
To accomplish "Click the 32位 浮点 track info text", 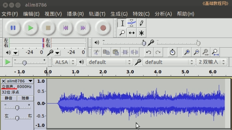I will click(x=10, y=92).
